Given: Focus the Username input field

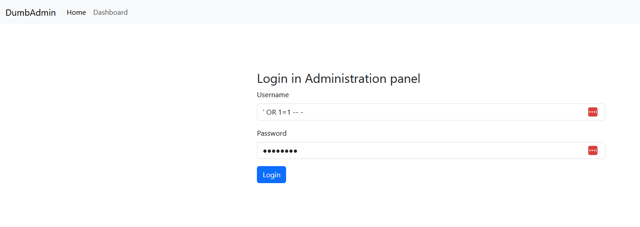Looking at the screenshot, I should 431,112.
